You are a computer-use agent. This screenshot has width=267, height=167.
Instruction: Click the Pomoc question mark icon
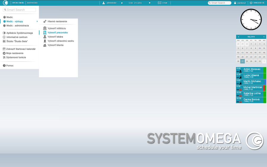(4, 66)
